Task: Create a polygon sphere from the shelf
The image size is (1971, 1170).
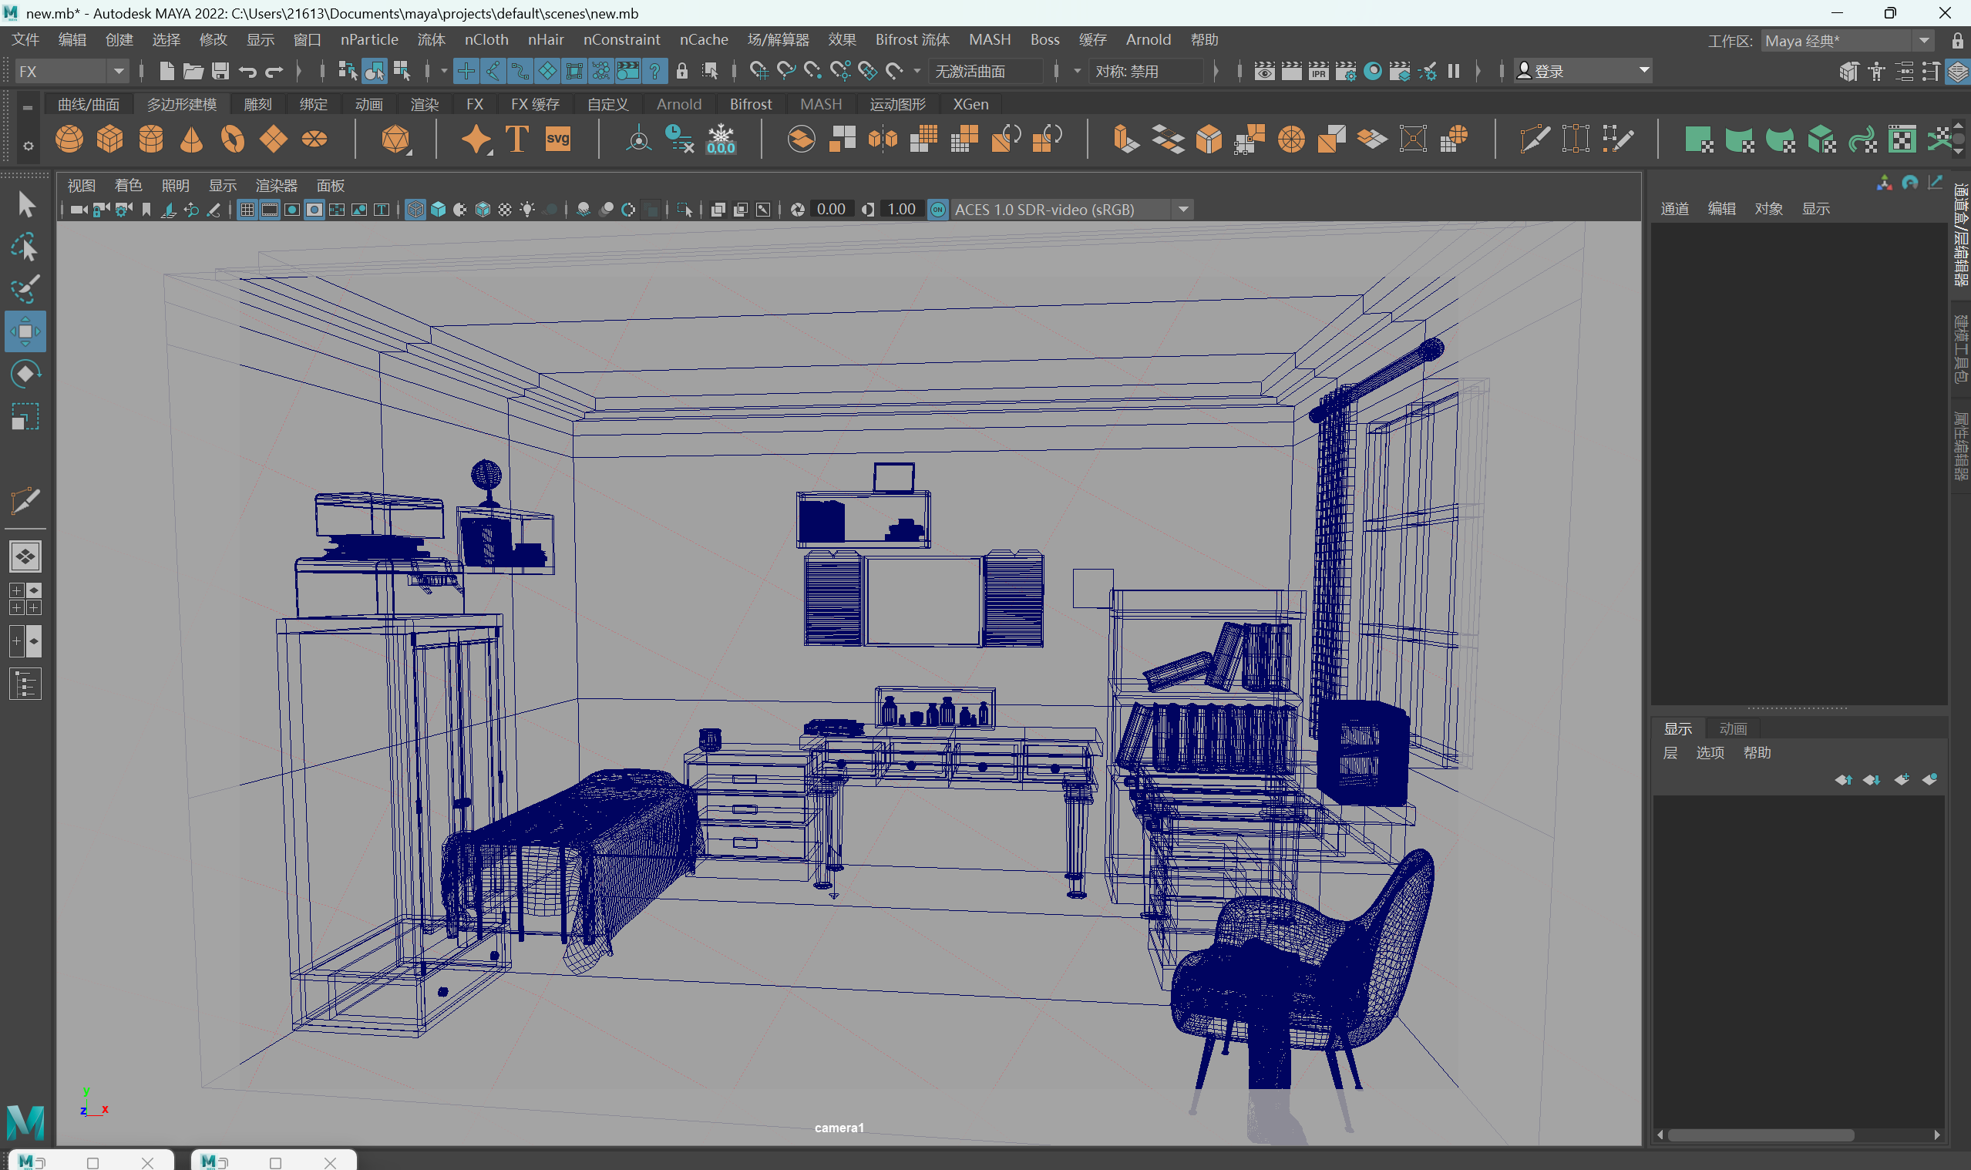Action: [69, 140]
